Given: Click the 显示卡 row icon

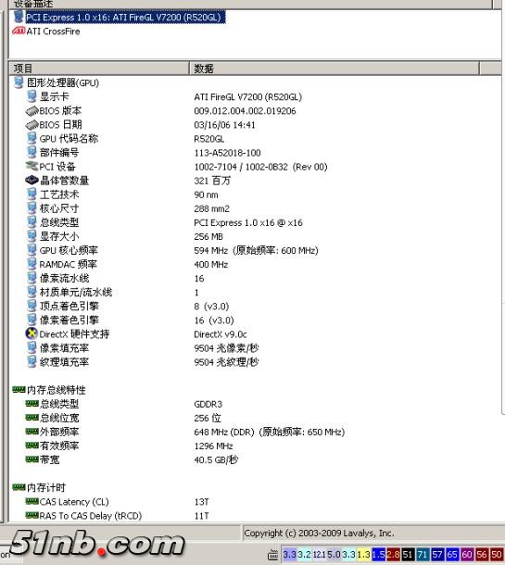Looking at the screenshot, I should point(32,96).
